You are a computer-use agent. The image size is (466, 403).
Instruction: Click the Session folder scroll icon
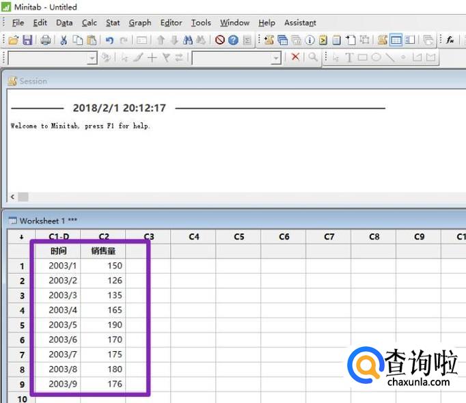pyautogui.click(x=269, y=40)
